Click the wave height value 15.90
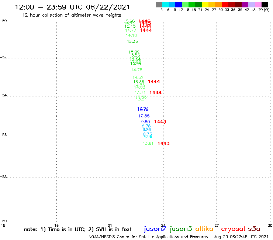Image resolution: width=273 pixels, height=240 pixels. coord(129,21)
